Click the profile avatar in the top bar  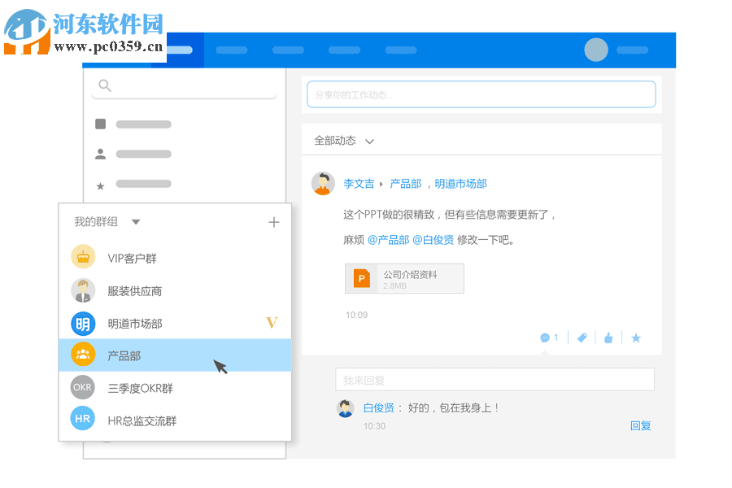click(596, 50)
